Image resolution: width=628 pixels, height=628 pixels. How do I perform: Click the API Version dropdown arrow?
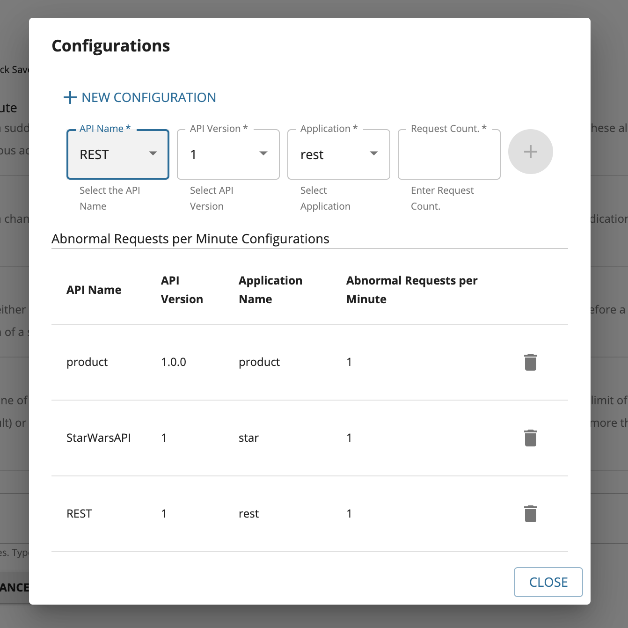[x=263, y=153]
